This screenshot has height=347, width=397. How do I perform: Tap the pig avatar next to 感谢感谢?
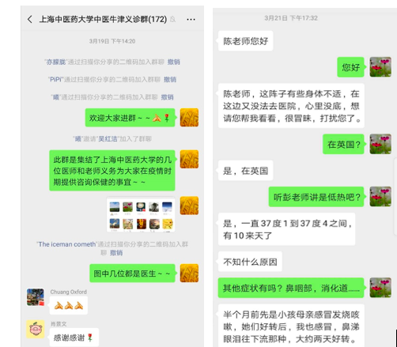click(x=36, y=329)
